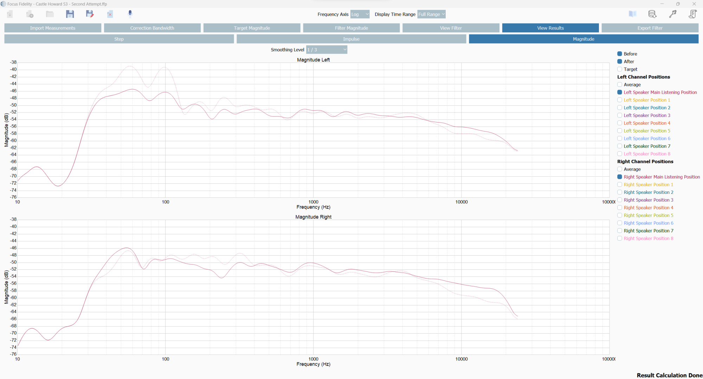Uncheck the Before curve checkbox
This screenshot has width=703, height=379.
(620, 54)
